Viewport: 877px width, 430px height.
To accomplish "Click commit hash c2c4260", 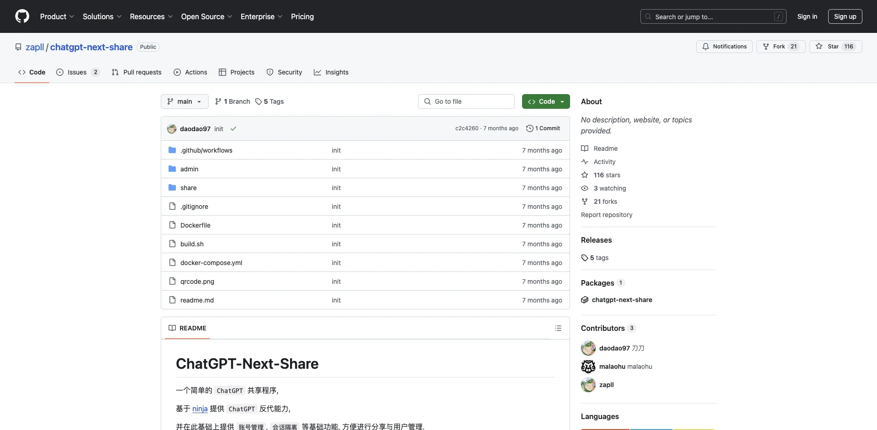I will (x=467, y=128).
